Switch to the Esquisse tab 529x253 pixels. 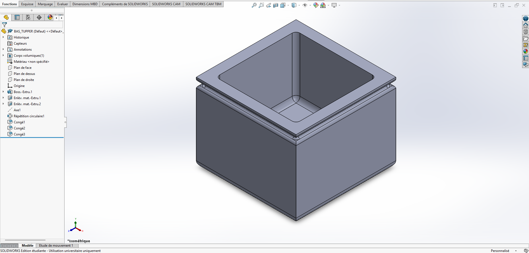point(27,4)
